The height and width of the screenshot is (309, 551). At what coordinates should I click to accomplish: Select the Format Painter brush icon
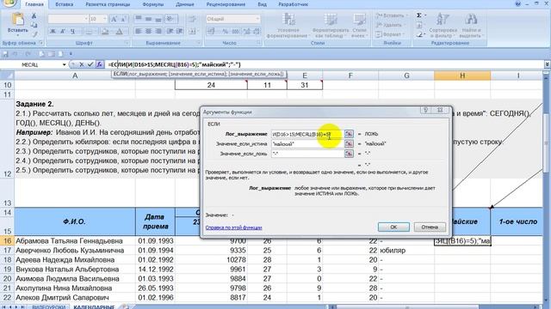tap(34, 34)
